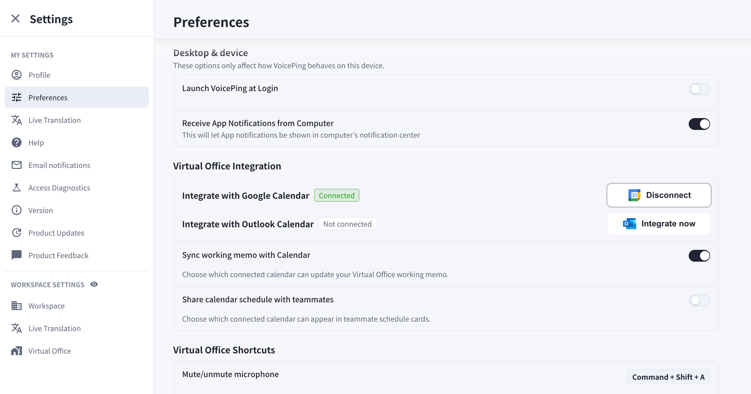Screen dimensions: 751x394
Task: Open Live Translation under My Settings
Action: [x=77, y=120]
